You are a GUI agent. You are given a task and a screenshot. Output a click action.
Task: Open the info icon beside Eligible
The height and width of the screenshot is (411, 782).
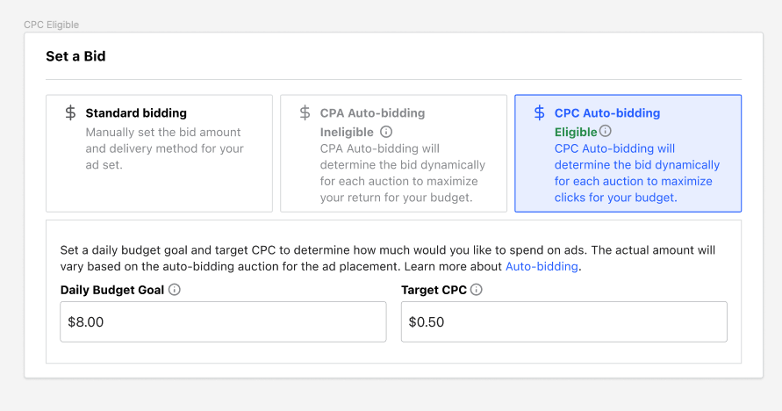coord(606,131)
